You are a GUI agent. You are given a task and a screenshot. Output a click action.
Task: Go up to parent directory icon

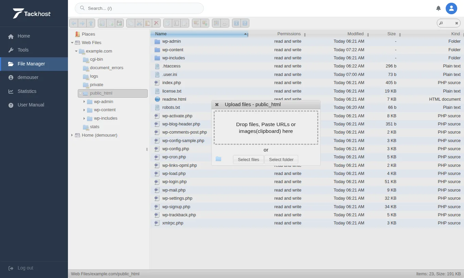[91, 23]
